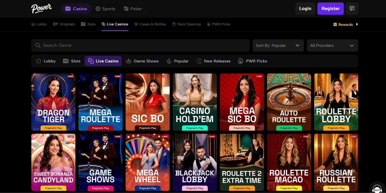The width and height of the screenshot is (386, 193).
Task: Open the Rewards link
Action: [x=346, y=25]
